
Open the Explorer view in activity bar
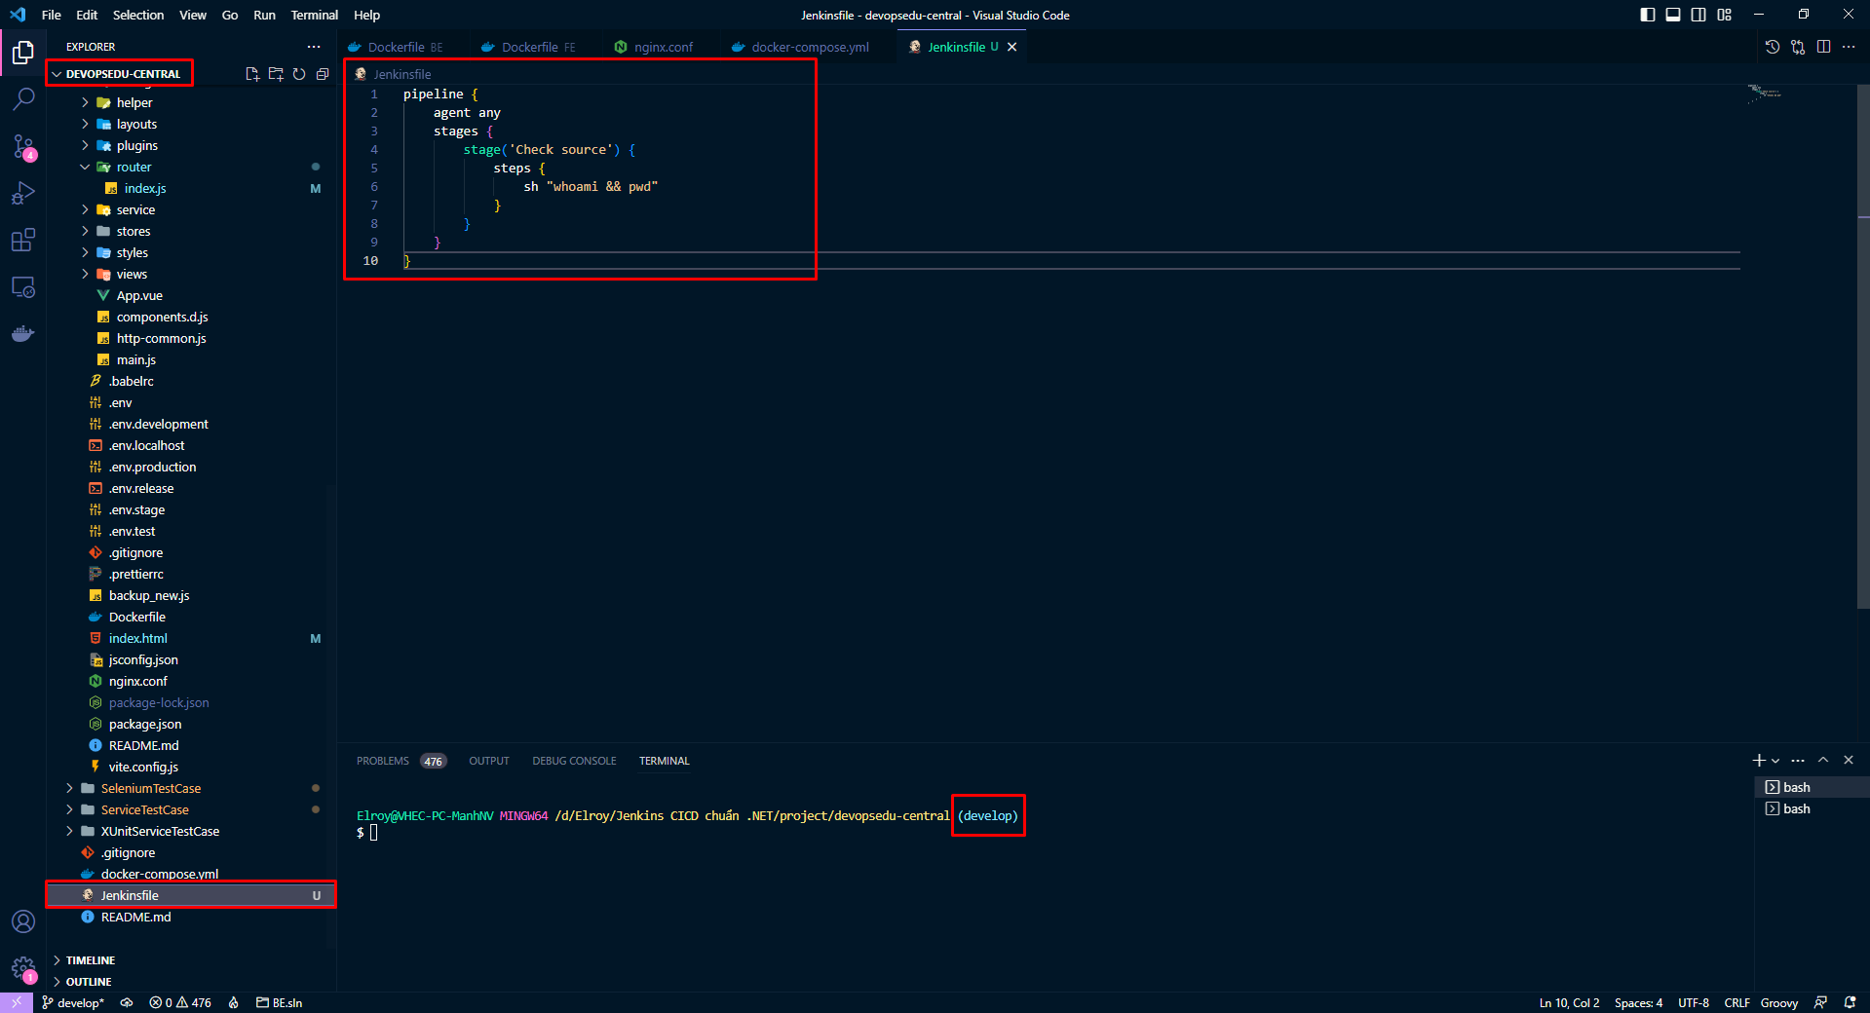23,53
